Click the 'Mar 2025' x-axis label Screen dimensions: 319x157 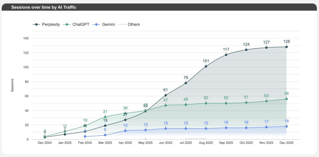point(105,143)
